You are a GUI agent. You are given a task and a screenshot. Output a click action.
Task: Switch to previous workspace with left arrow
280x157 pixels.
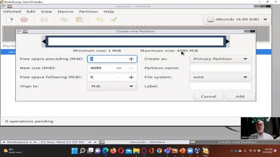[3, 142]
